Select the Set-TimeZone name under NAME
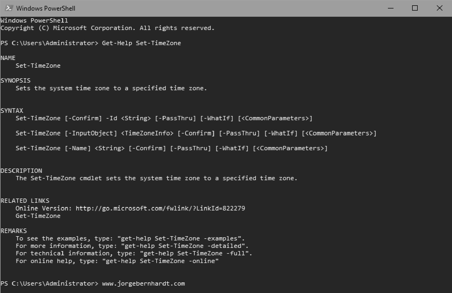452x293 pixels. tap(38, 66)
